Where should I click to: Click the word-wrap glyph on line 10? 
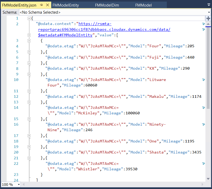pos(203,80)
